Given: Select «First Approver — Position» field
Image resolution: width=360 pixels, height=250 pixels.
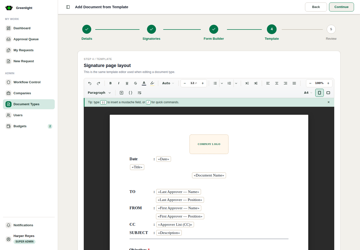Looking at the screenshot, I should click(180, 216).
